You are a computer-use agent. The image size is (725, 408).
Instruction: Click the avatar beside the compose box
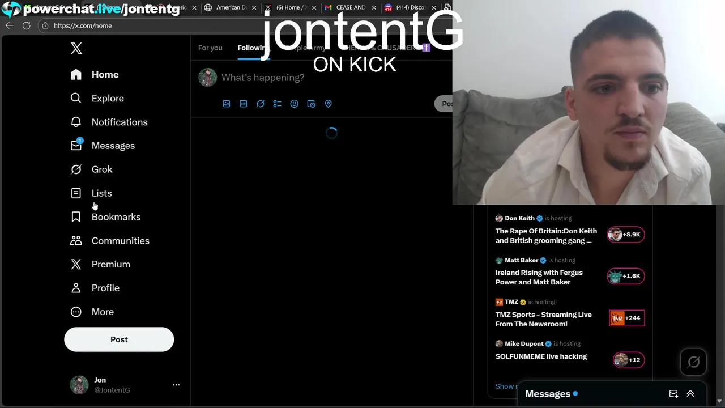[x=208, y=78]
